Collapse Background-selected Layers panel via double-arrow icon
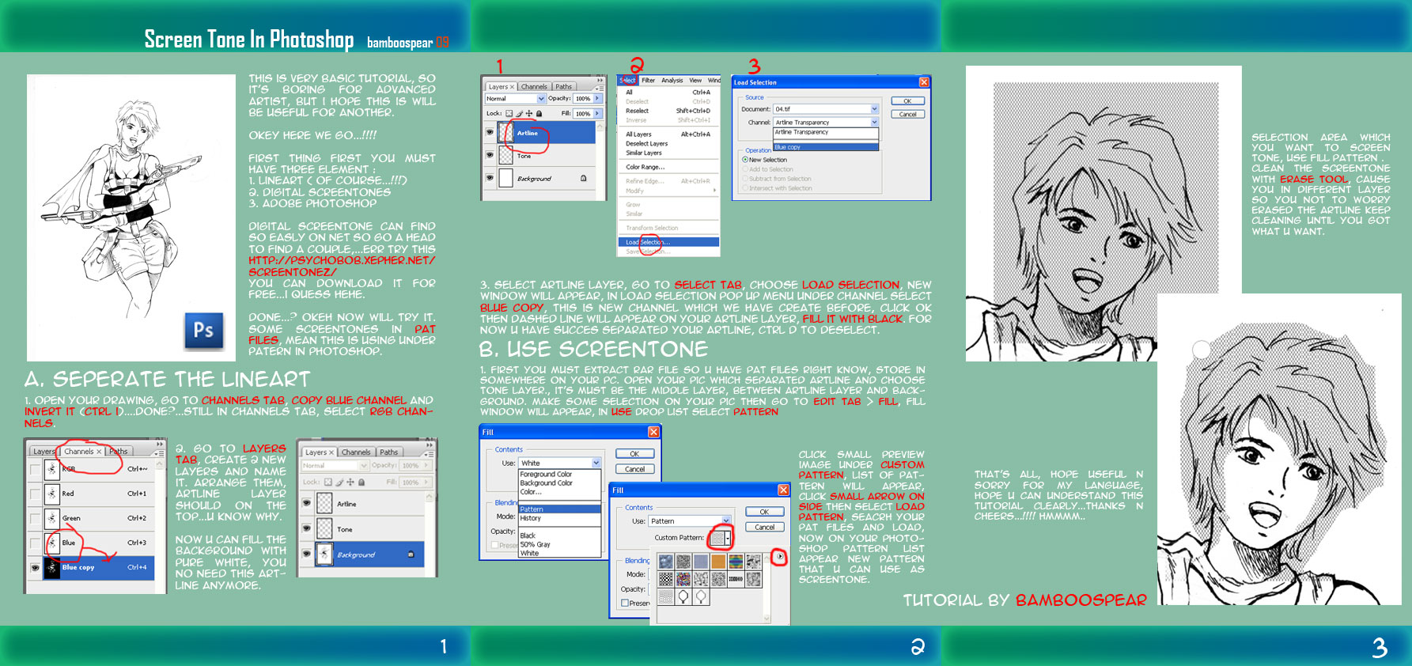Screen dimensions: 1412x666 pyautogui.click(x=430, y=445)
